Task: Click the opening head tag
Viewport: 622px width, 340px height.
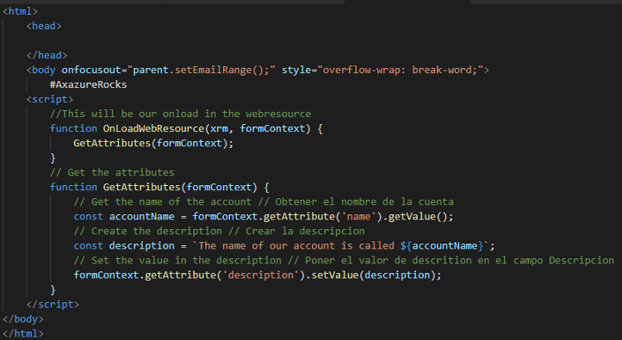Action: 44,26
